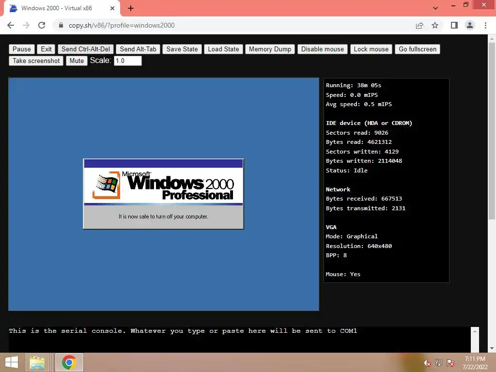Open the Chrome three-dot menu
This screenshot has height=372, width=496.
click(x=485, y=25)
